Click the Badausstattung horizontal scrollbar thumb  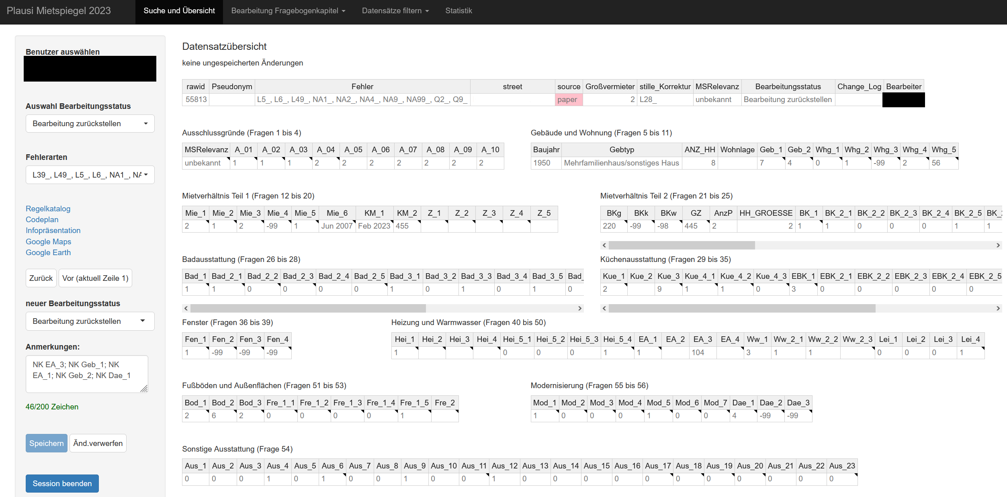308,308
